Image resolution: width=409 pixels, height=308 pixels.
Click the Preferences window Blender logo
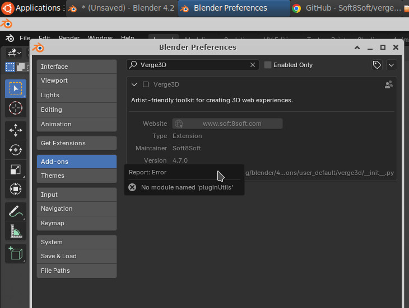tap(38, 48)
